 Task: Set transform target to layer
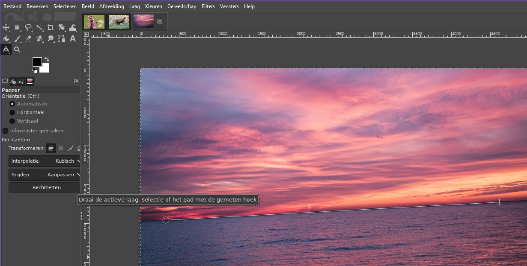[51, 148]
